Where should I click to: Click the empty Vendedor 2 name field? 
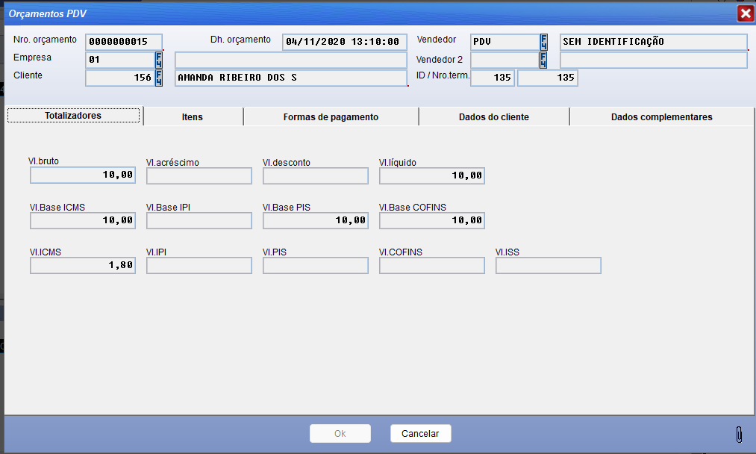click(x=653, y=60)
